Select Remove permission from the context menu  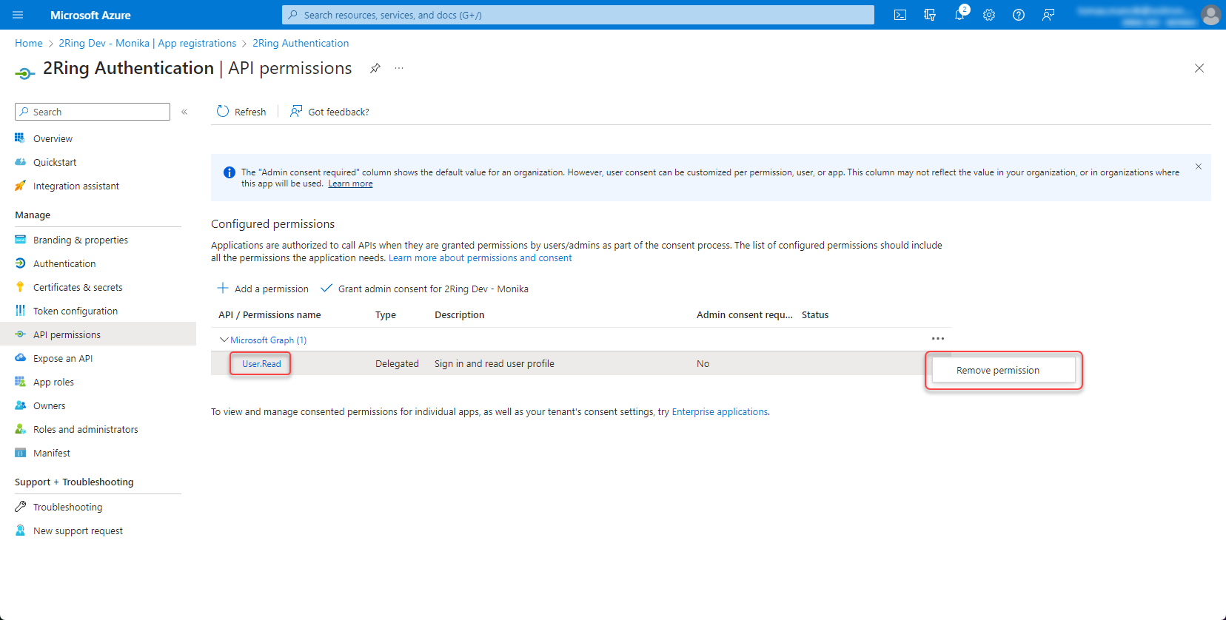[x=997, y=370]
